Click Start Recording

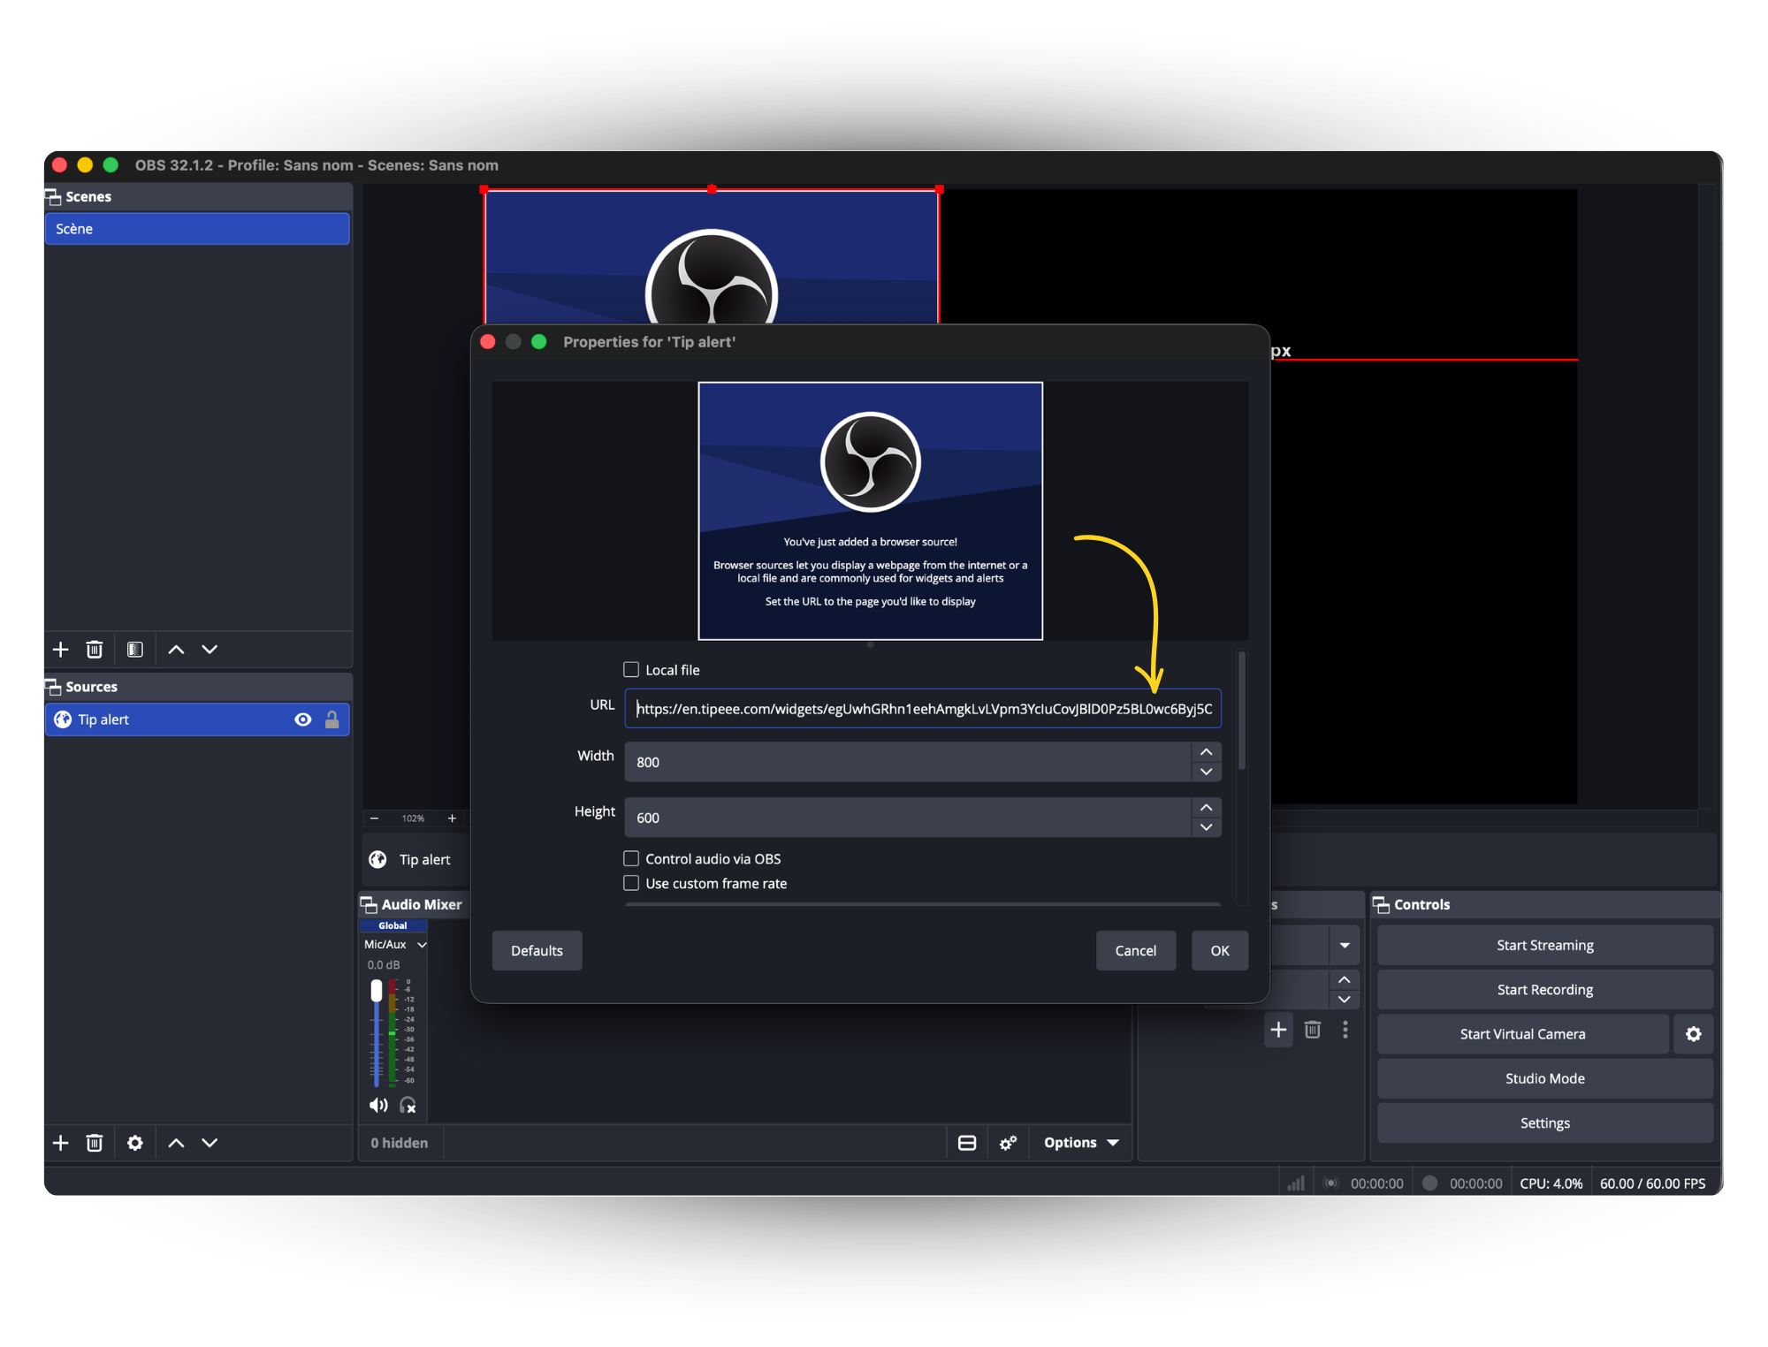pyautogui.click(x=1545, y=990)
